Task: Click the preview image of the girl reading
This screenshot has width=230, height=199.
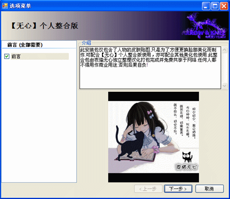Action: (x=153, y=137)
